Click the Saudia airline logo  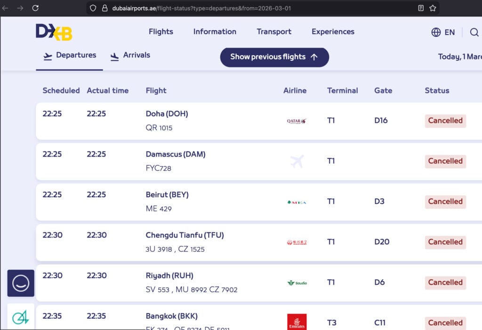pos(297,282)
